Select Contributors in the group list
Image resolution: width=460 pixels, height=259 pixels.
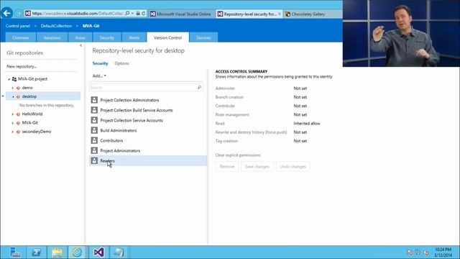pyautogui.click(x=148, y=140)
